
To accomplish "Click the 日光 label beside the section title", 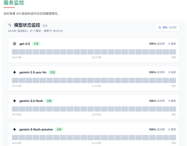I will 45,26.
